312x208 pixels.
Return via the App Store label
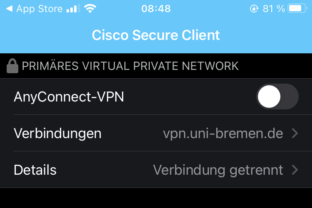[39, 9]
